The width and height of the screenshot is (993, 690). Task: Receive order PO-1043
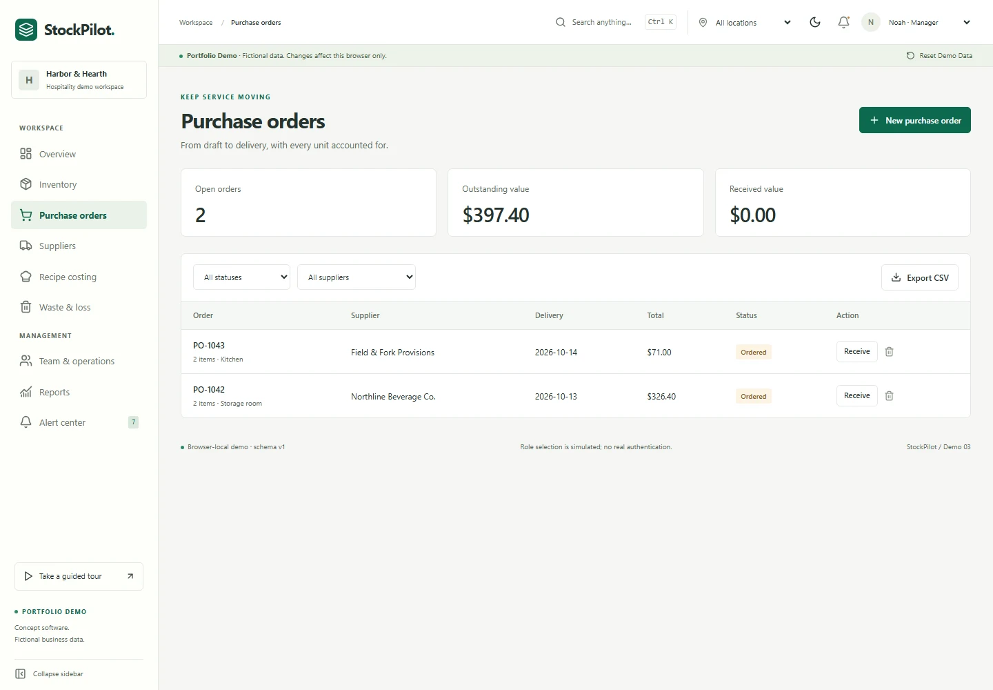pyautogui.click(x=857, y=351)
